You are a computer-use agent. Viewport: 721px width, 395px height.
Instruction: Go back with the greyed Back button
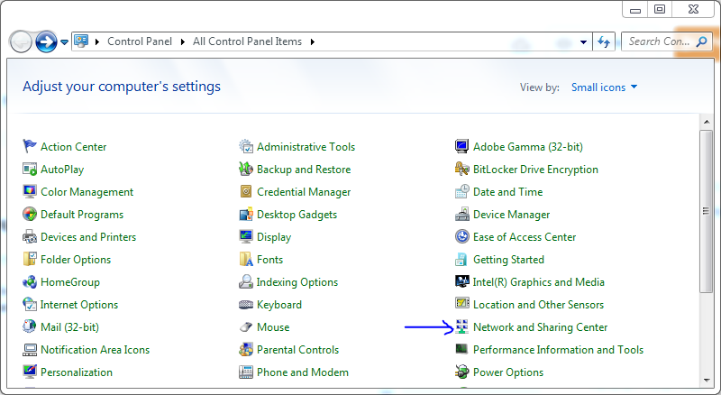(x=21, y=41)
